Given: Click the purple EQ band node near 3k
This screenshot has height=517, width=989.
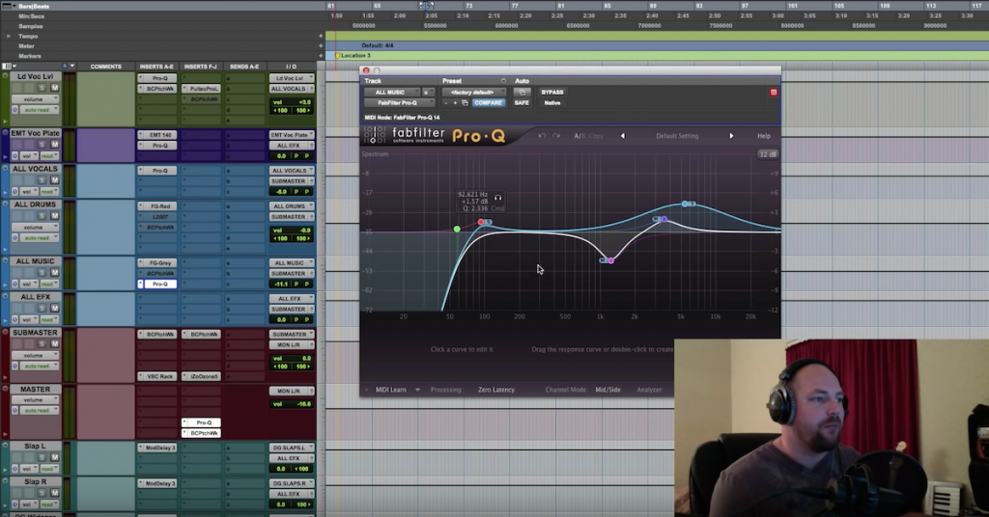Looking at the screenshot, I should pyautogui.click(x=664, y=219).
